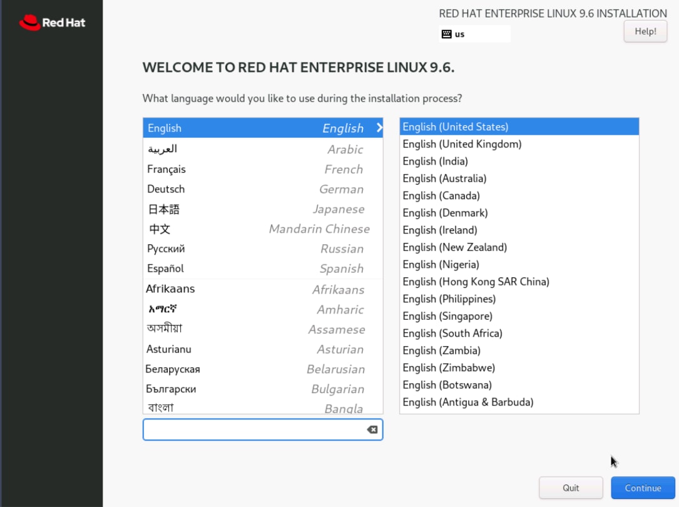679x507 pixels.
Task: Focus the language search input field
Action: click(263, 429)
